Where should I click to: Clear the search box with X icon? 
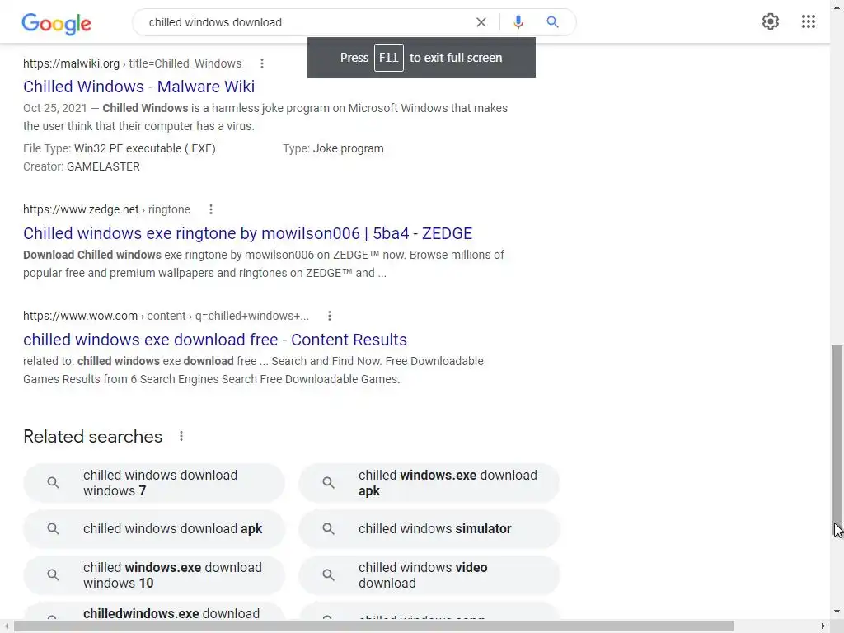tap(481, 22)
